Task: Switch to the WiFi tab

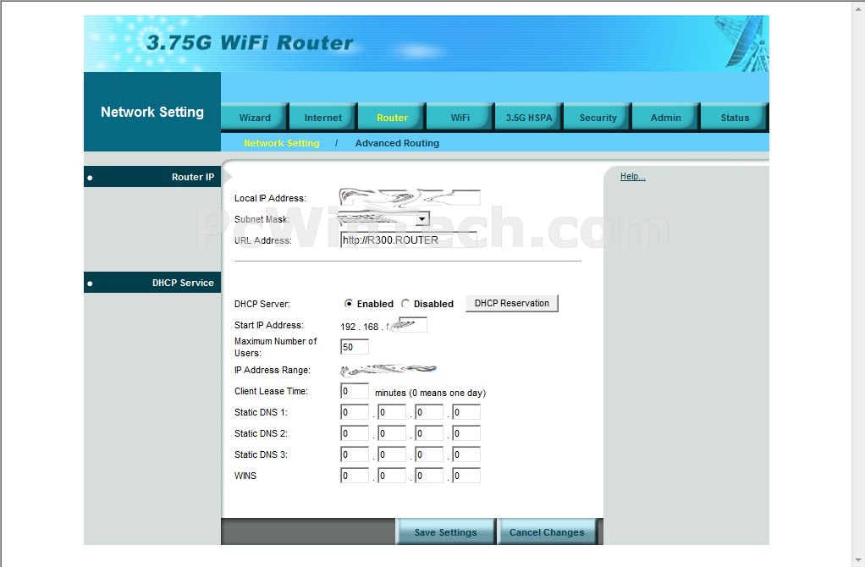Action: [x=460, y=118]
